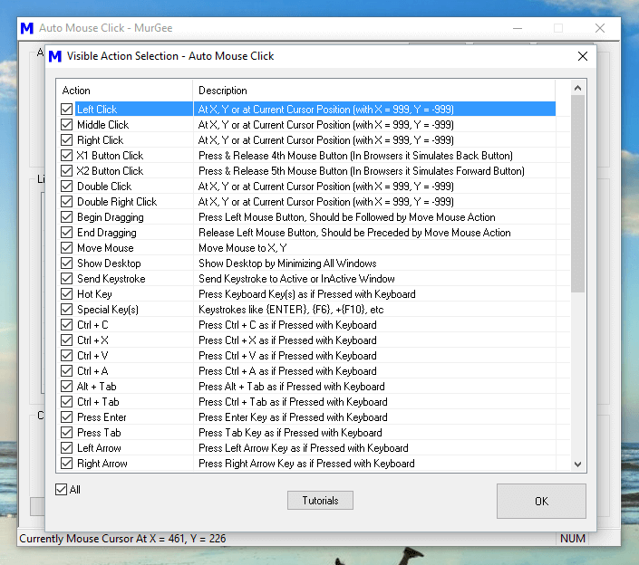Uncheck the Ctrl + Tab checkbox
The height and width of the screenshot is (565, 639).
pos(66,402)
